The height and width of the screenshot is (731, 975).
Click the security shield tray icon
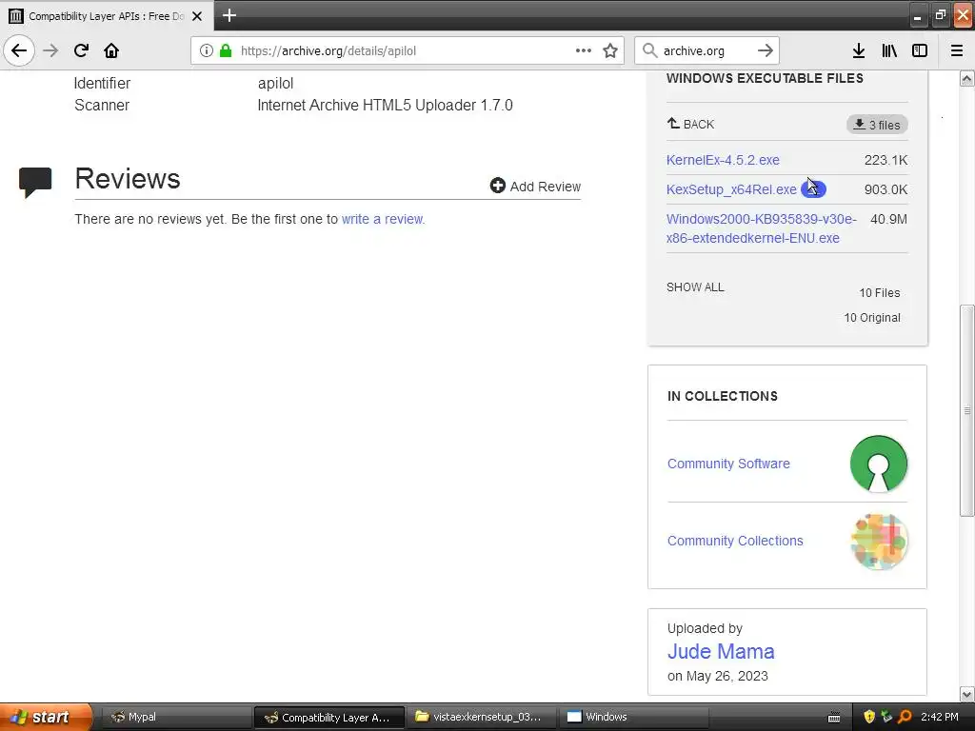tap(869, 717)
